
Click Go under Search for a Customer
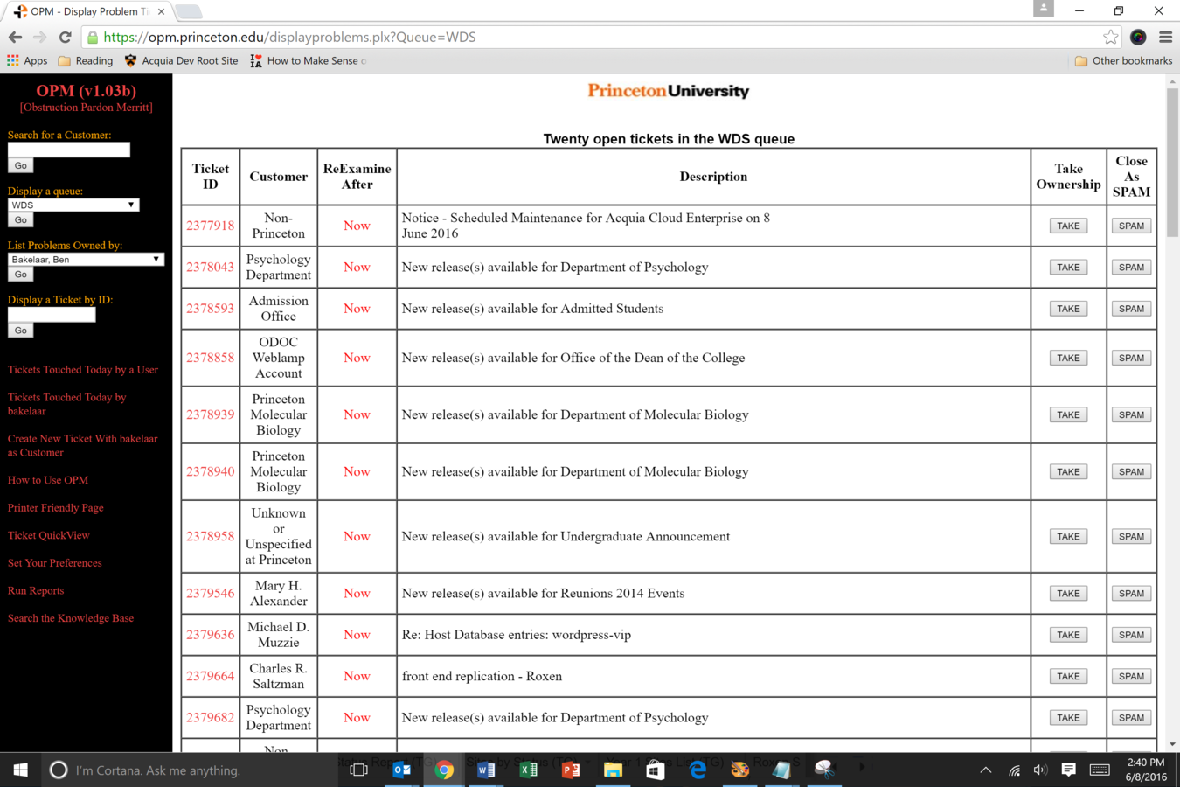click(20, 165)
